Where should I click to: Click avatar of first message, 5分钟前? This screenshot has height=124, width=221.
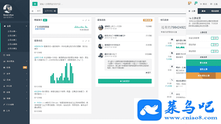click(101, 28)
